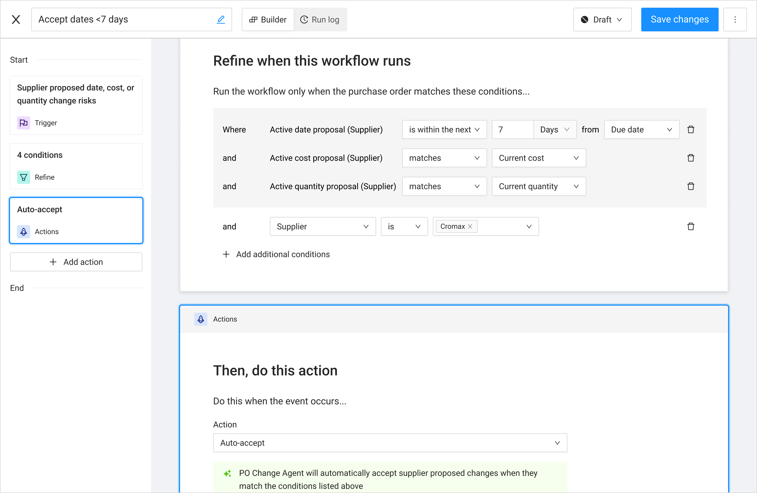Click the Add action button in sidebar

[76, 262]
